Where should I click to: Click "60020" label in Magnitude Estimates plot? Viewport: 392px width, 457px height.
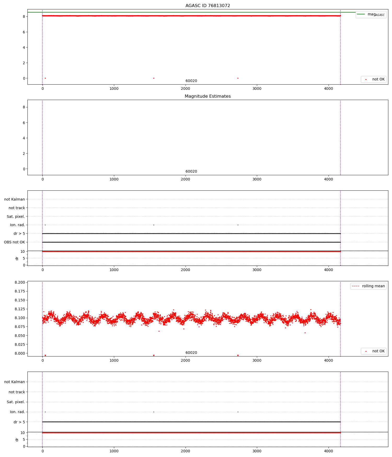191,172
